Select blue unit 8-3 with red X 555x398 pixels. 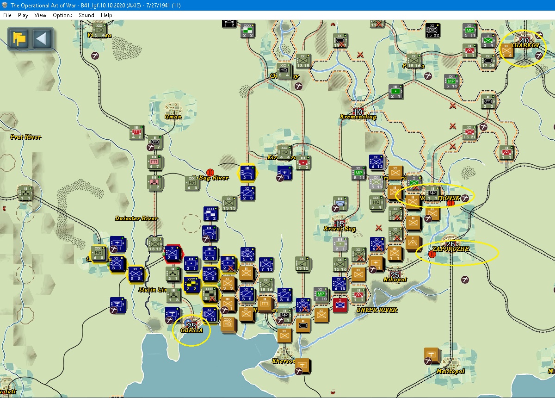(303, 305)
